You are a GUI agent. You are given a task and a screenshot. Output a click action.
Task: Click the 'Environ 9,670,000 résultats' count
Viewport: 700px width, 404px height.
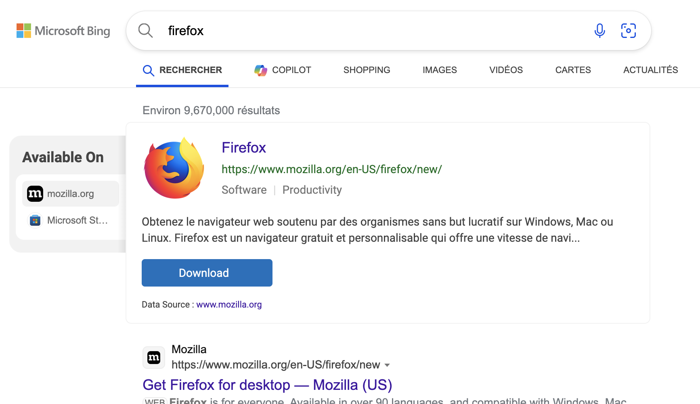[211, 111]
